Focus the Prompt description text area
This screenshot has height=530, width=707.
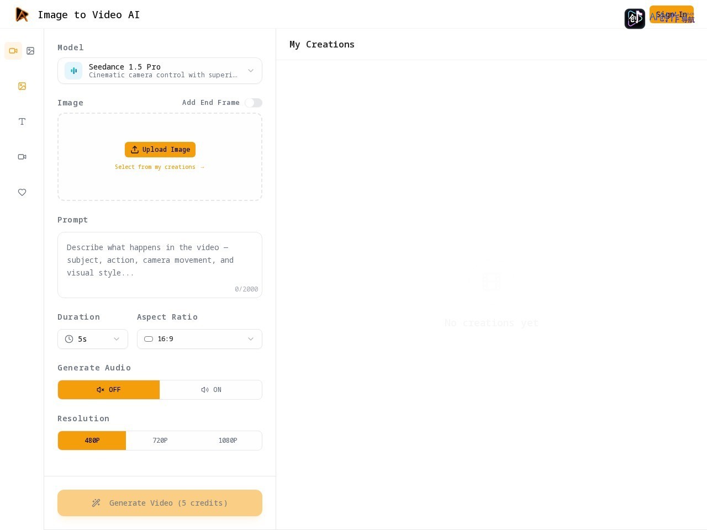pos(160,265)
